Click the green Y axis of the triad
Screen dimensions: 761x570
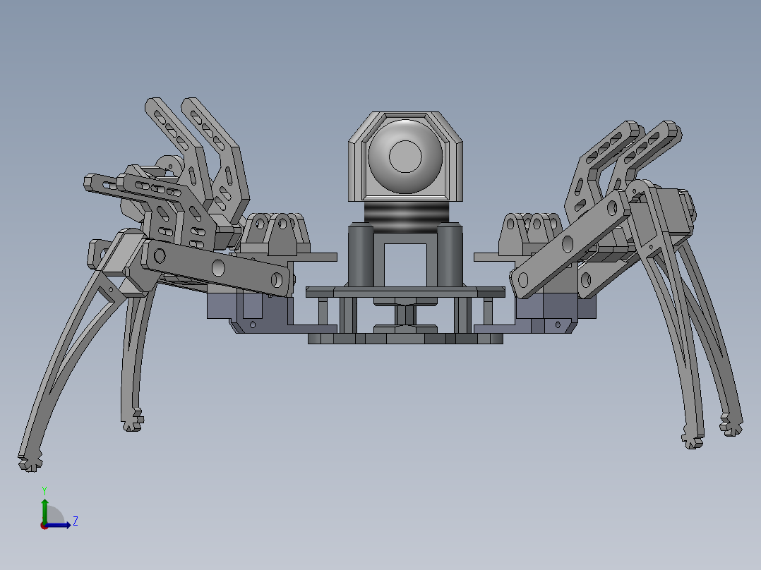coord(44,510)
